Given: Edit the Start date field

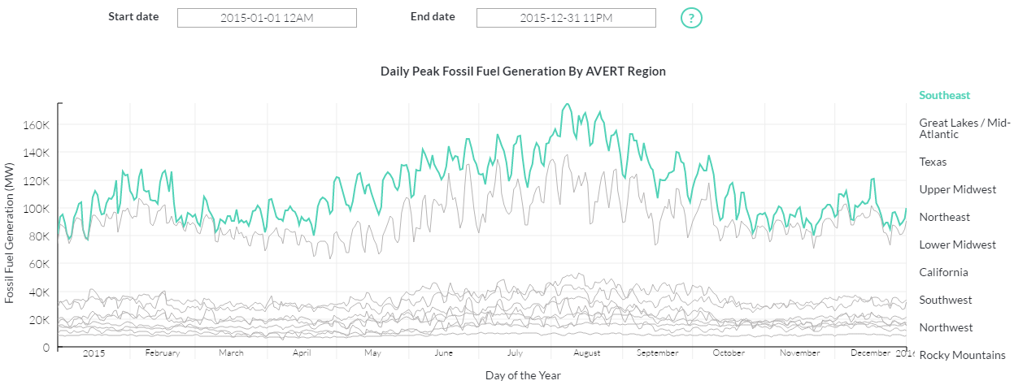Looking at the screenshot, I should [x=267, y=18].
